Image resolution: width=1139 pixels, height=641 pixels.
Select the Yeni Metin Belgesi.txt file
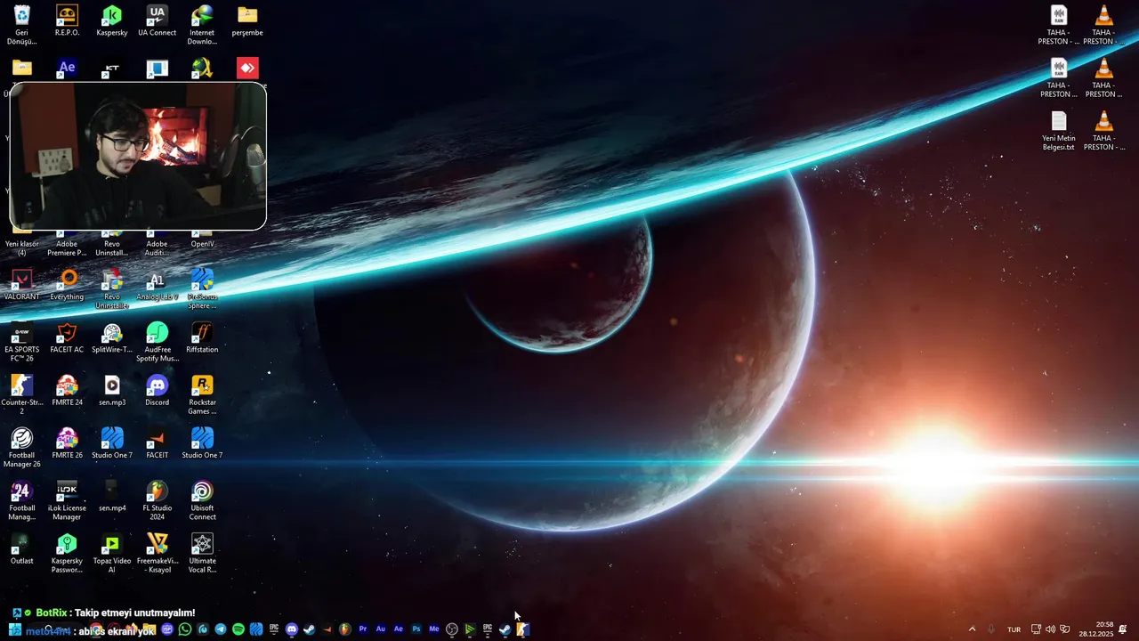1059,130
